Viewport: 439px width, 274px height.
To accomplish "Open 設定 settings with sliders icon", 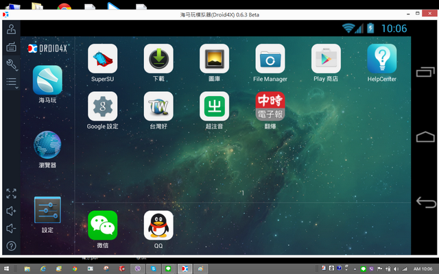I will coord(47,210).
